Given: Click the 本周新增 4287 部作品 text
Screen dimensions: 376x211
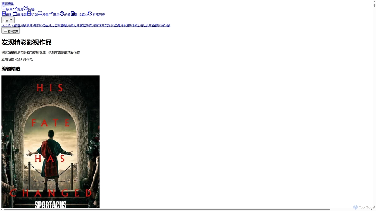Looking at the screenshot, I should pos(17,60).
